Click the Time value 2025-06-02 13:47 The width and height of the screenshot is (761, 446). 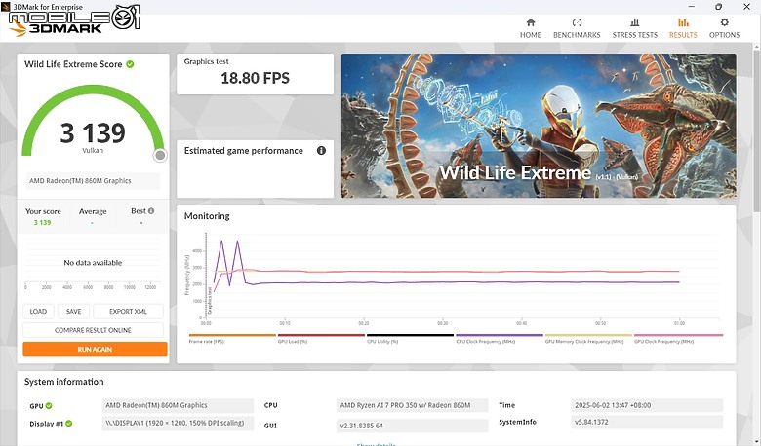tap(647, 405)
